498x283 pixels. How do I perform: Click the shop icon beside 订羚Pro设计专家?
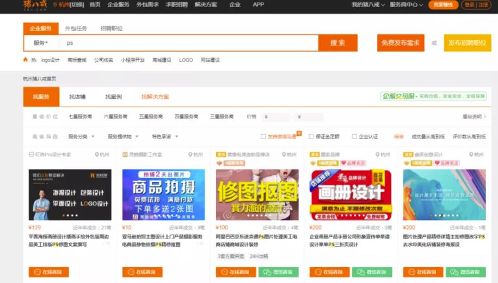click(x=31, y=155)
